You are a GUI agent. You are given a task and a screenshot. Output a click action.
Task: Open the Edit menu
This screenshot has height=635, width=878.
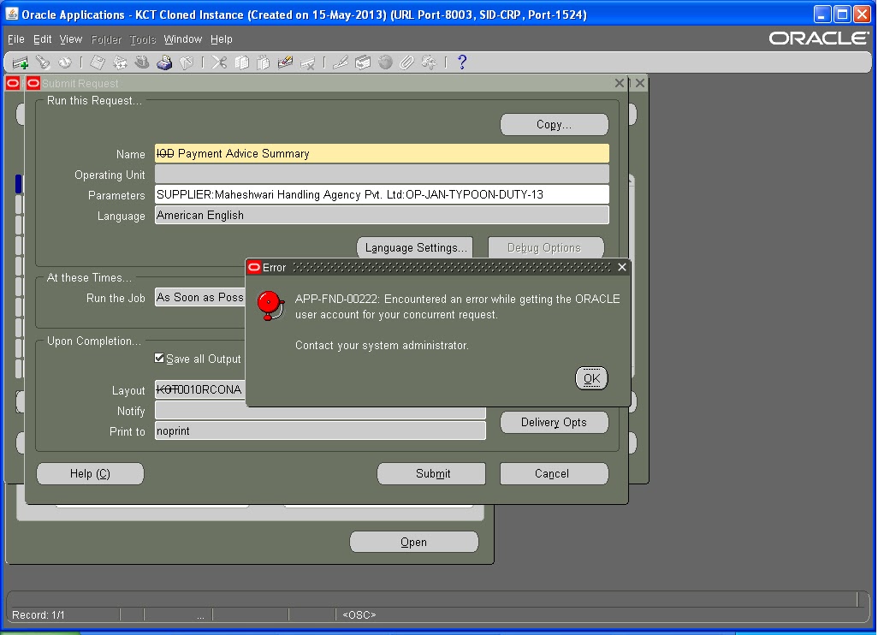tap(42, 39)
